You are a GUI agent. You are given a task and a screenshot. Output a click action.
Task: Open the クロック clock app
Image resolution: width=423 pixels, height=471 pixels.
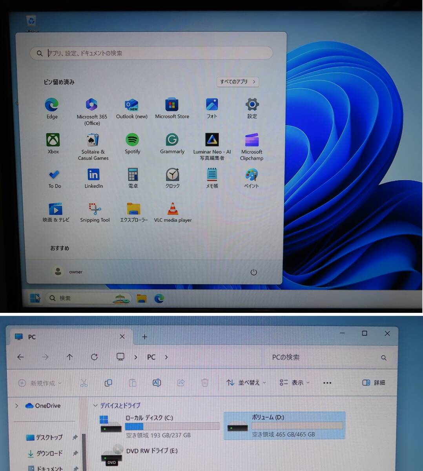(172, 179)
